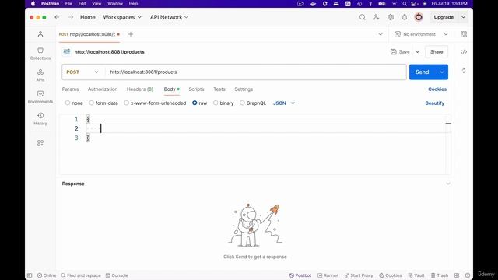498x280 pixels.
Task: Switch to the request Settings tab
Action: 244,89
